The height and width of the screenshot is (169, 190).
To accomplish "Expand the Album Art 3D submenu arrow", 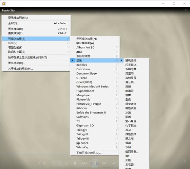I will [x=117, y=47].
